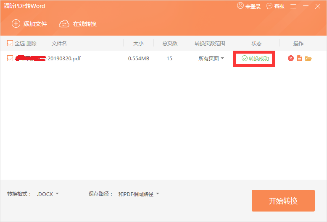
Task: Open the hamburger menu icon
Action: click(x=293, y=6)
